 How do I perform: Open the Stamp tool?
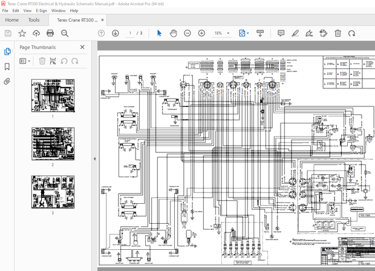(x=324, y=33)
